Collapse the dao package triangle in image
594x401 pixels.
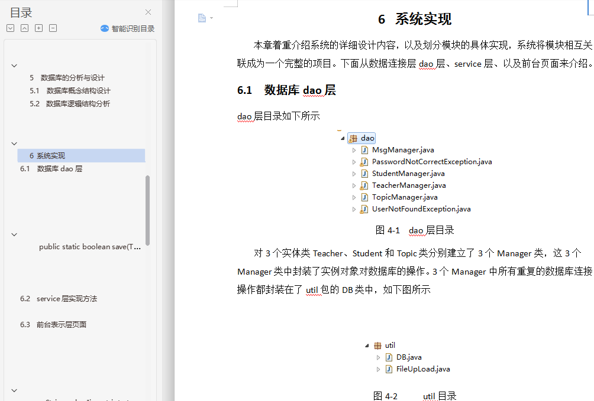point(343,138)
